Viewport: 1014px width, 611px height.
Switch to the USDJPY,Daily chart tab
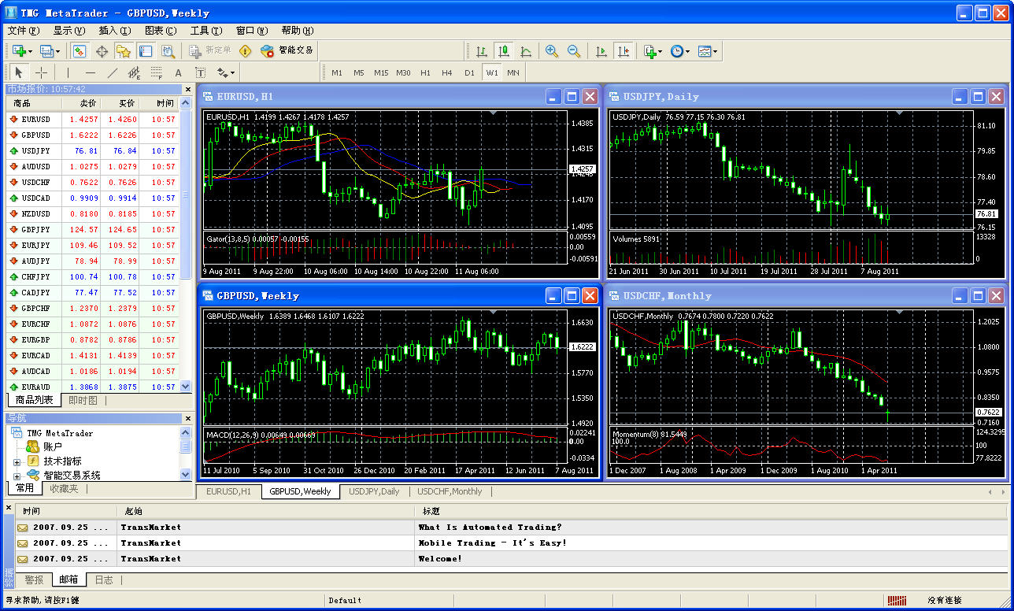[x=374, y=491]
